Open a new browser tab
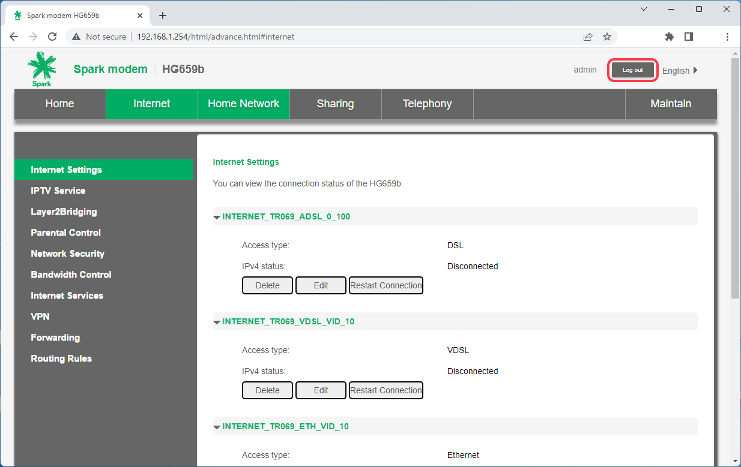Image resolution: width=741 pixels, height=467 pixels. pos(162,16)
